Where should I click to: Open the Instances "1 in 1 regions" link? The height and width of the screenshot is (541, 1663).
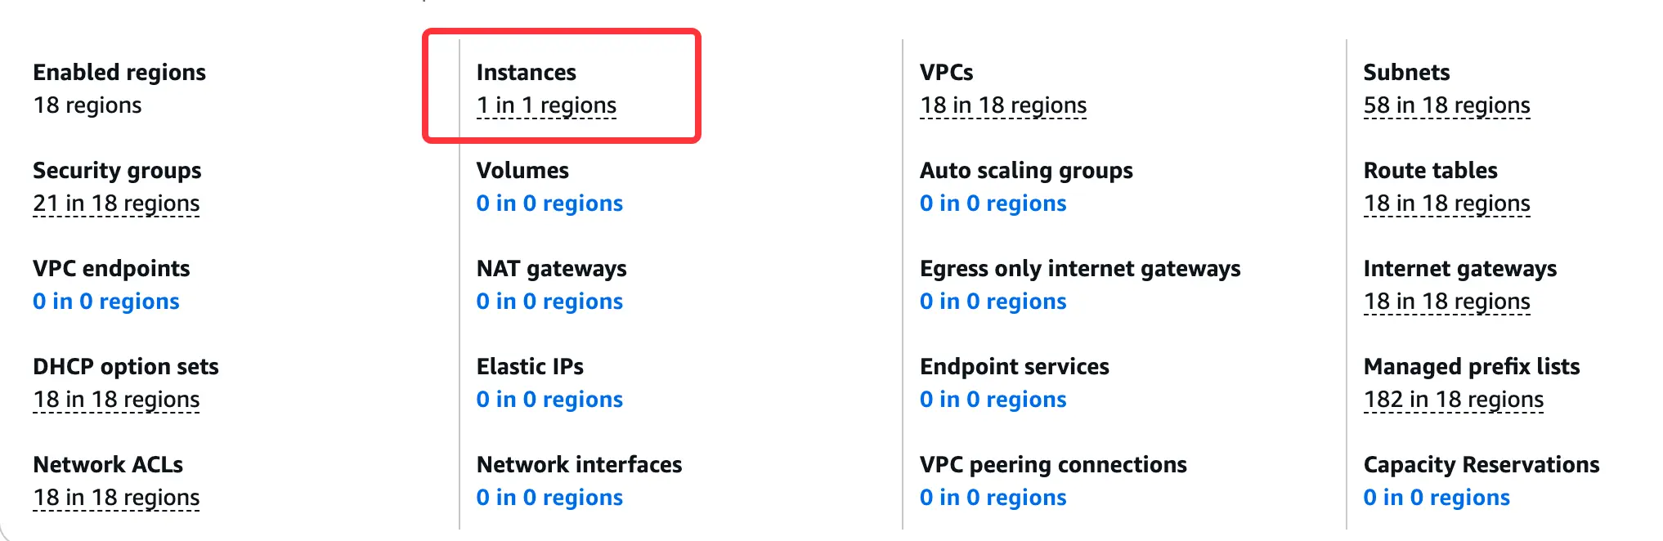pos(546,105)
